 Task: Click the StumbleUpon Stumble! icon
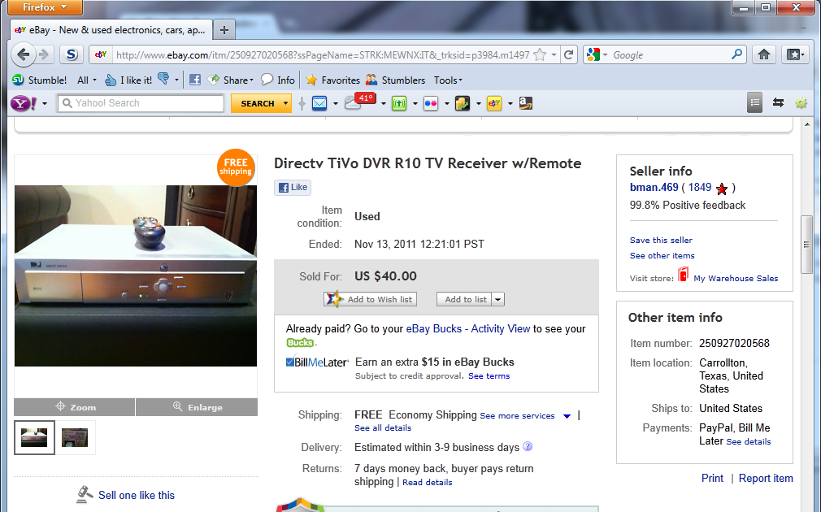pos(20,79)
